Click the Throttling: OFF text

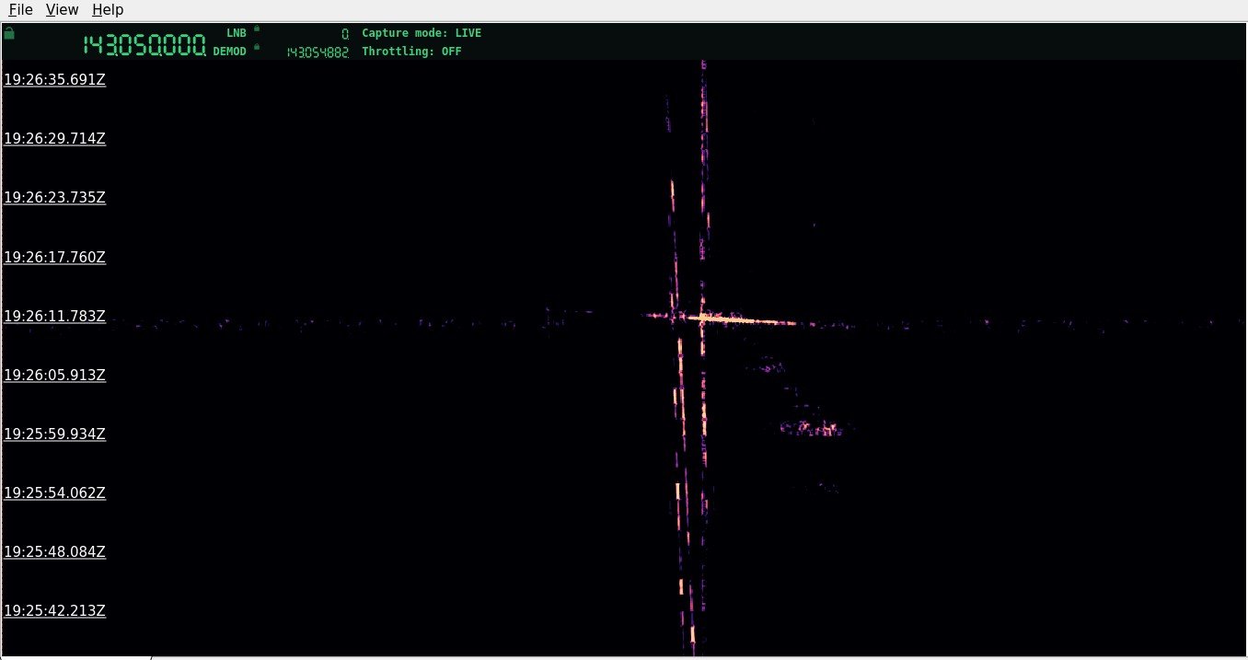coord(411,52)
